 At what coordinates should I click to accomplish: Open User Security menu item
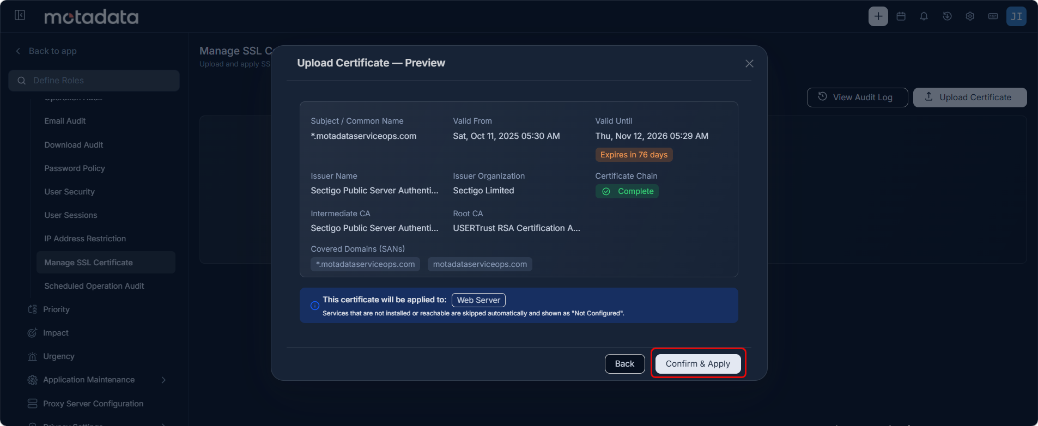pyautogui.click(x=69, y=192)
